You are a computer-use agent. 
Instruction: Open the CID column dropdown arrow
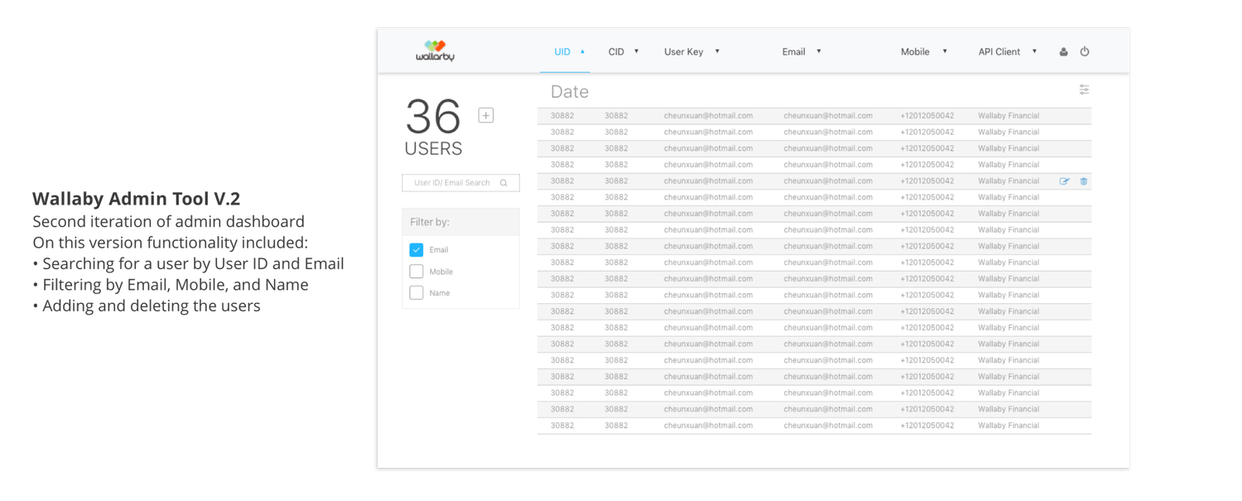pos(637,51)
